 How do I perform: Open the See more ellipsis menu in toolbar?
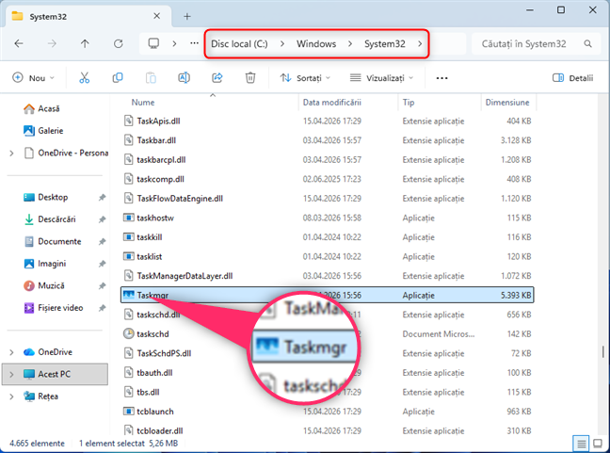(441, 78)
